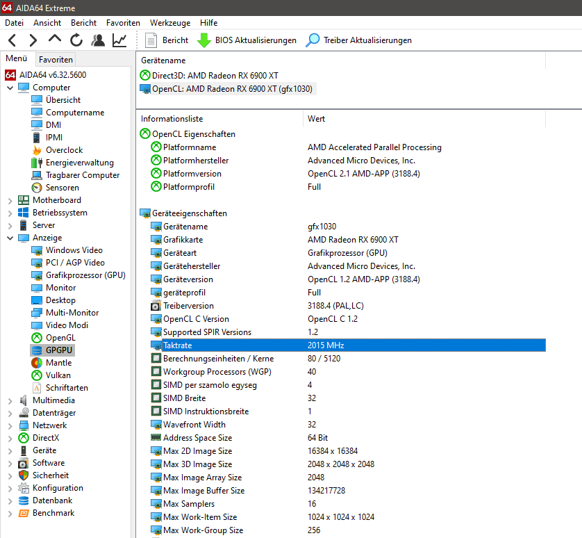
Task: Collapse the Computer tree node
Action: pyautogui.click(x=10, y=88)
